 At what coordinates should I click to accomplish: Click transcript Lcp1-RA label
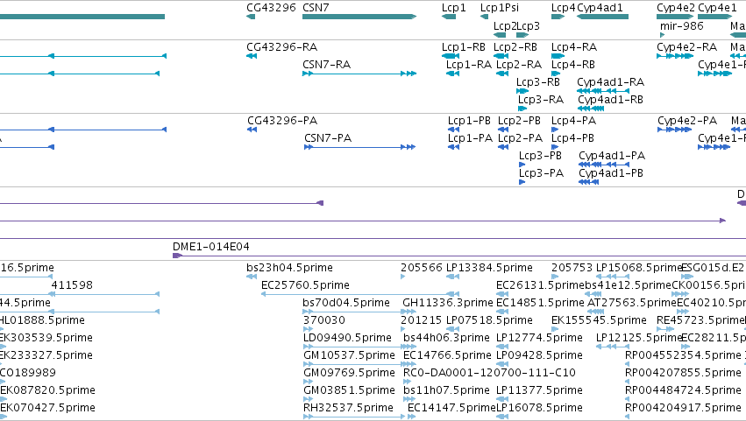point(469,65)
